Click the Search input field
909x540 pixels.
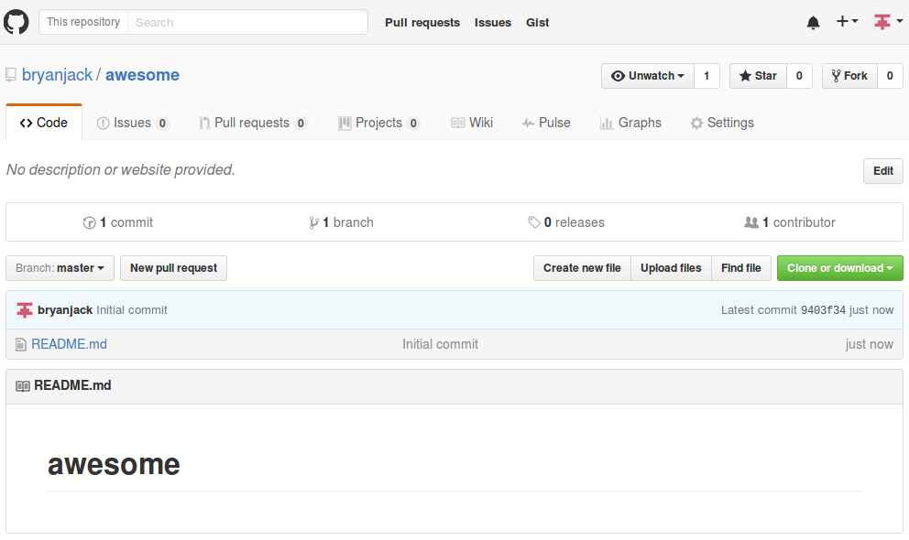(247, 22)
